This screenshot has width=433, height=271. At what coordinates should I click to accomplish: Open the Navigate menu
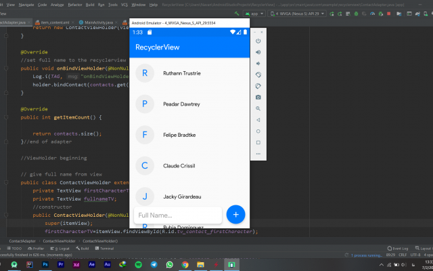point(26,5)
